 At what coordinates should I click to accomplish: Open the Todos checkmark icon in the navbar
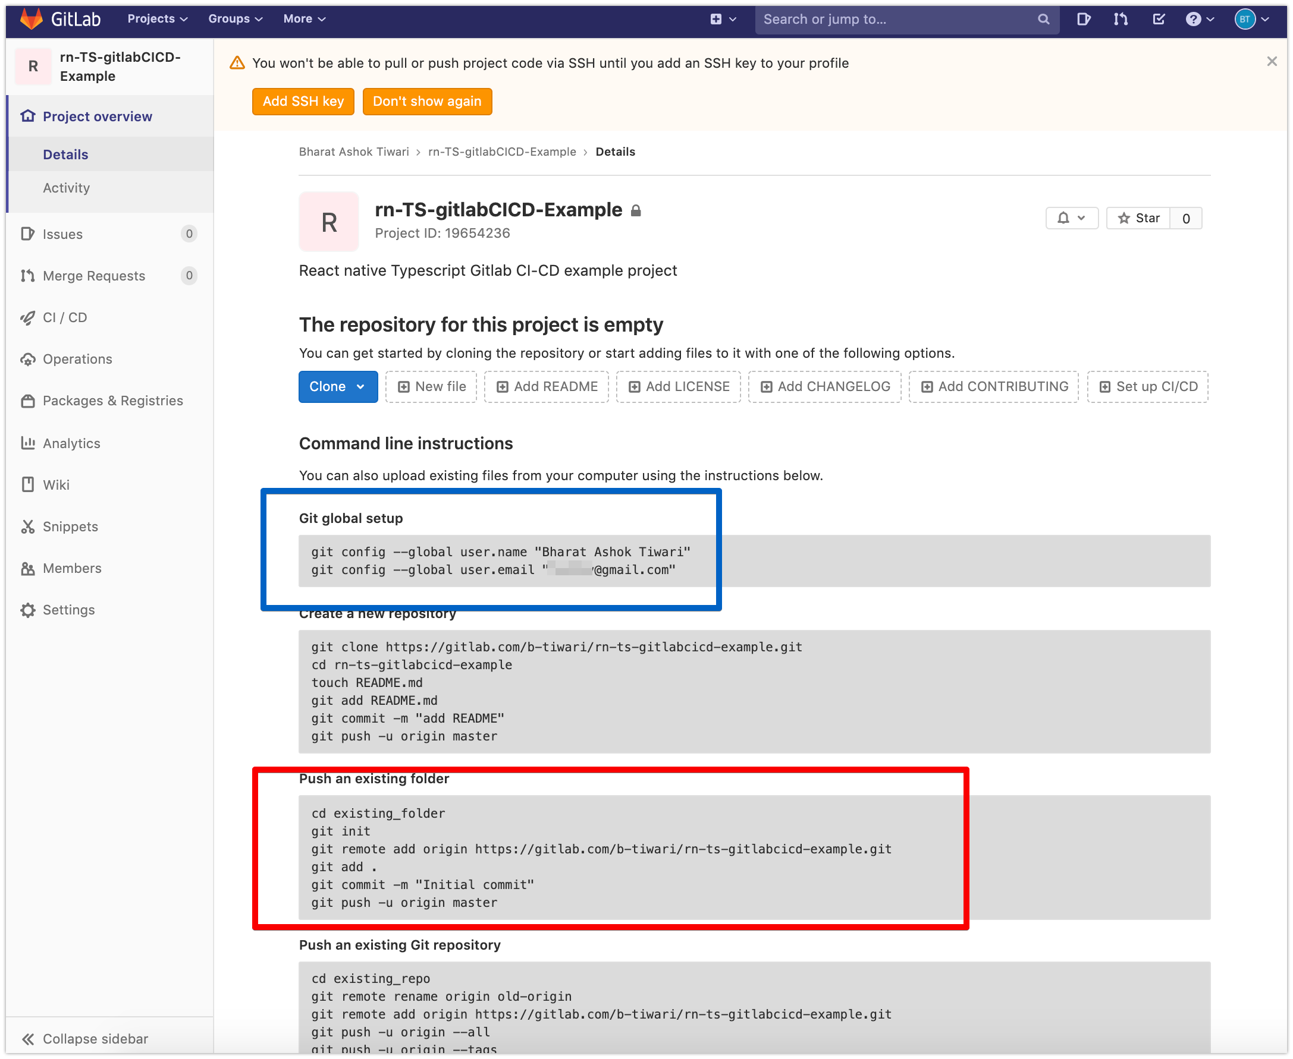pos(1158,19)
